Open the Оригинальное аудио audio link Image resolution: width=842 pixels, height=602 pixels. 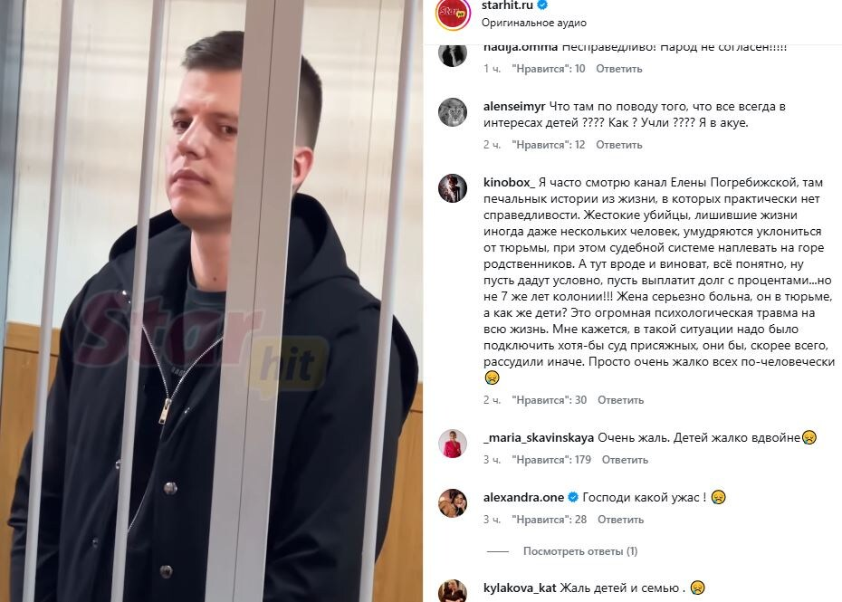(x=534, y=24)
